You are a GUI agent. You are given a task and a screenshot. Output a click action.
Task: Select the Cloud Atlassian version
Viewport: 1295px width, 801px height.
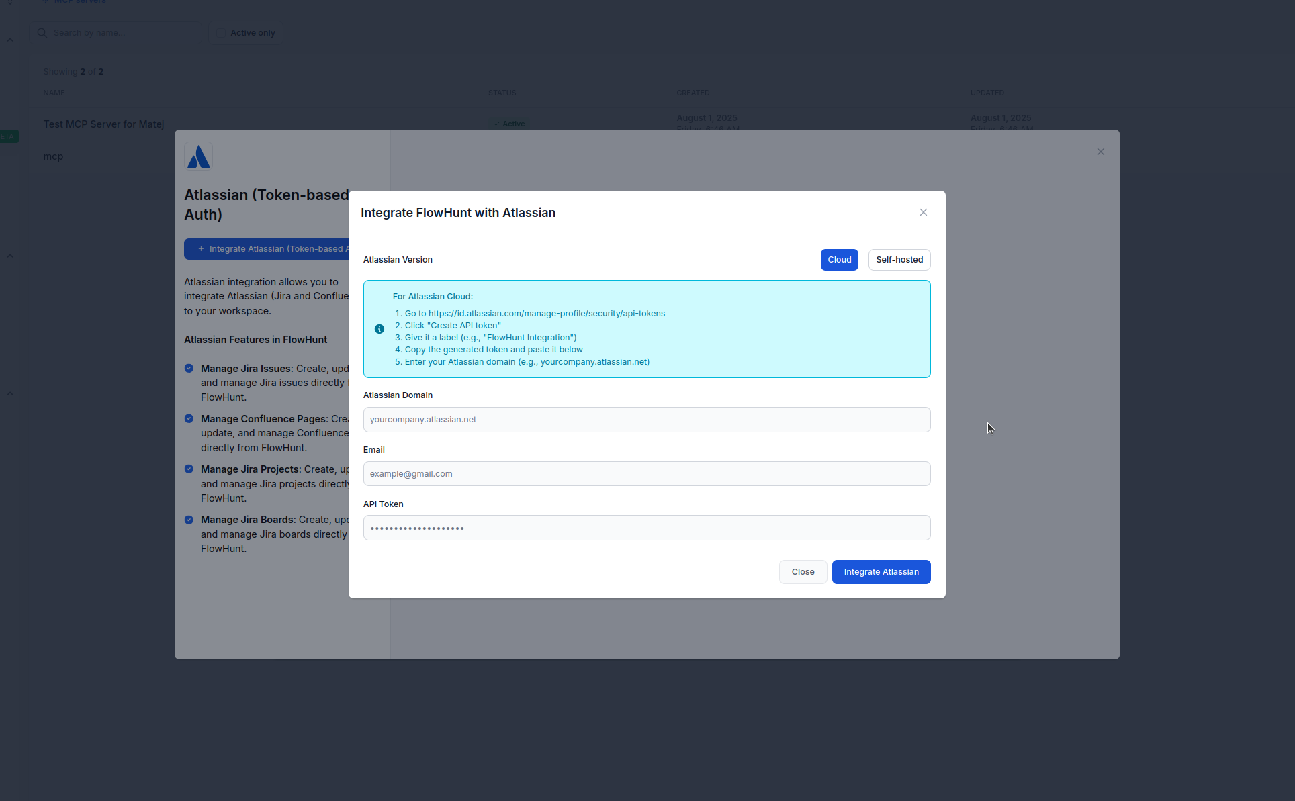[x=839, y=260]
